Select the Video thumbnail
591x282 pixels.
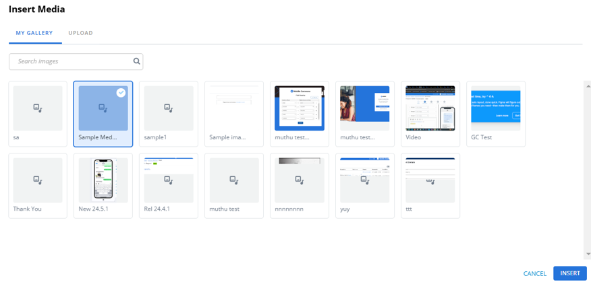430,108
